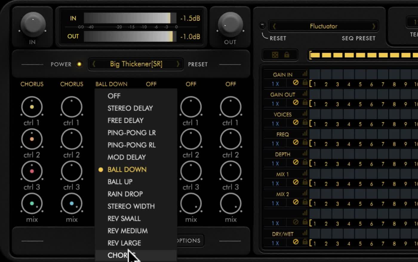The width and height of the screenshot is (418, 262).
Task: Click previous arrow of the Fluctuator preset
Action: point(274,26)
